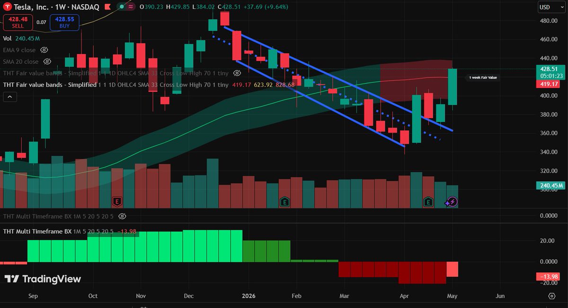Click 2026 on the time axis
Screen dimensions: 568x308
click(248, 296)
